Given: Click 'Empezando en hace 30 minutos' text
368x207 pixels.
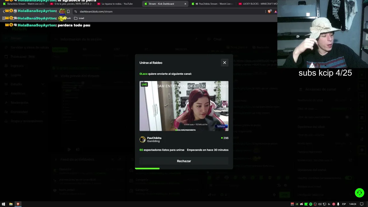Looking at the screenshot, I should (x=208, y=150).
